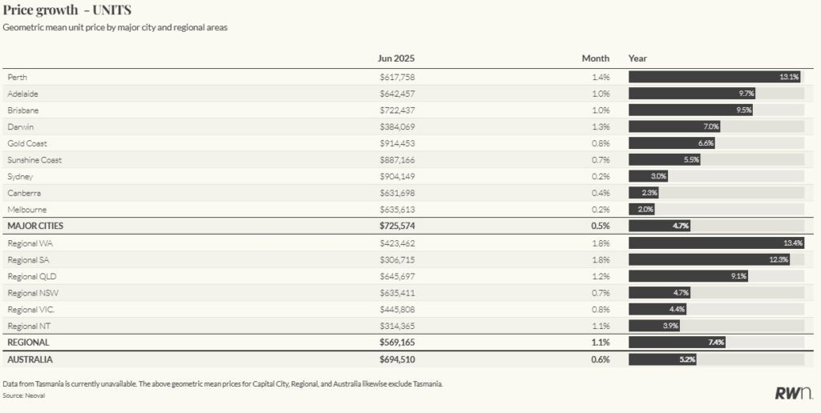Viewport: 821px width, 413px height.
Task: Click the RWn logo
Action: (791, 393)
